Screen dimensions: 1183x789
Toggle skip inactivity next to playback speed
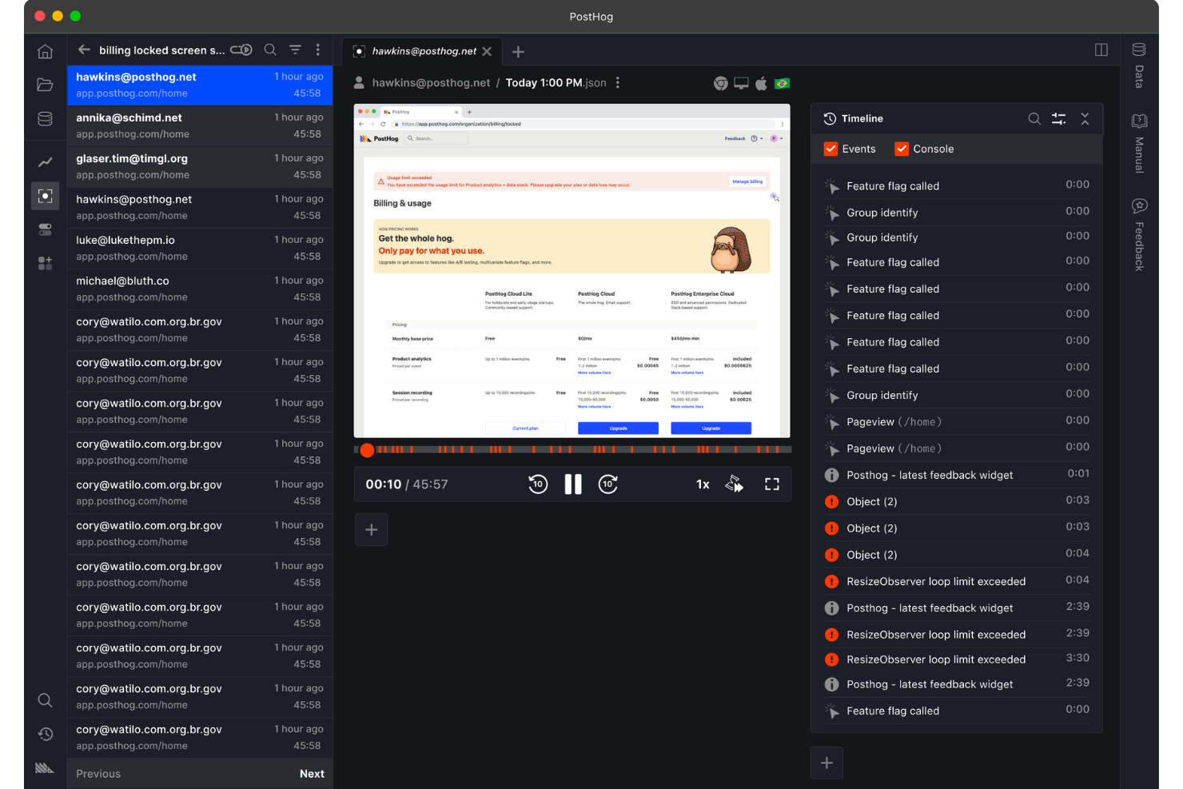tap(735, 484)
